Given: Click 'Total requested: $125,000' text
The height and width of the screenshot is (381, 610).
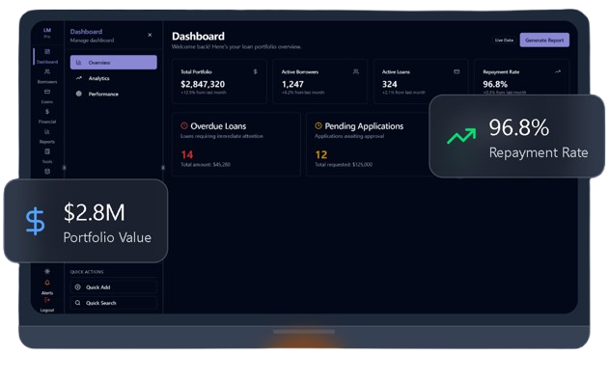Looking at the screenshot, I should 344,164.
